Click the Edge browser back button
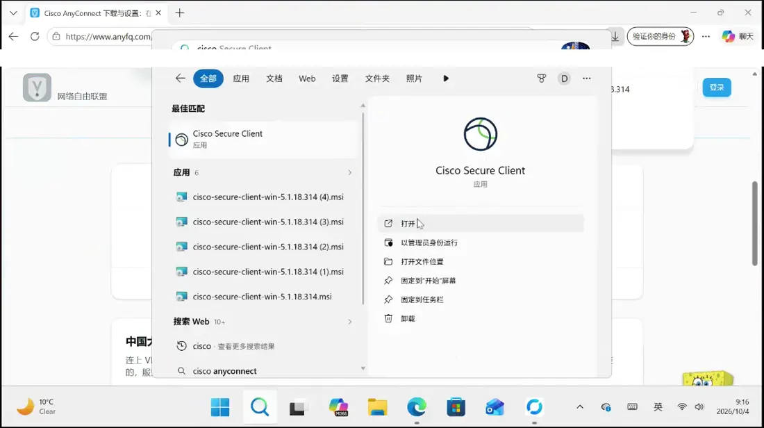This screenshot has width=764, height=428. (x=13, y=36)
